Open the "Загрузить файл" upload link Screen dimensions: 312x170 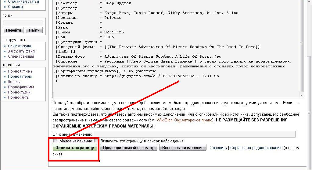coord(21,51)
